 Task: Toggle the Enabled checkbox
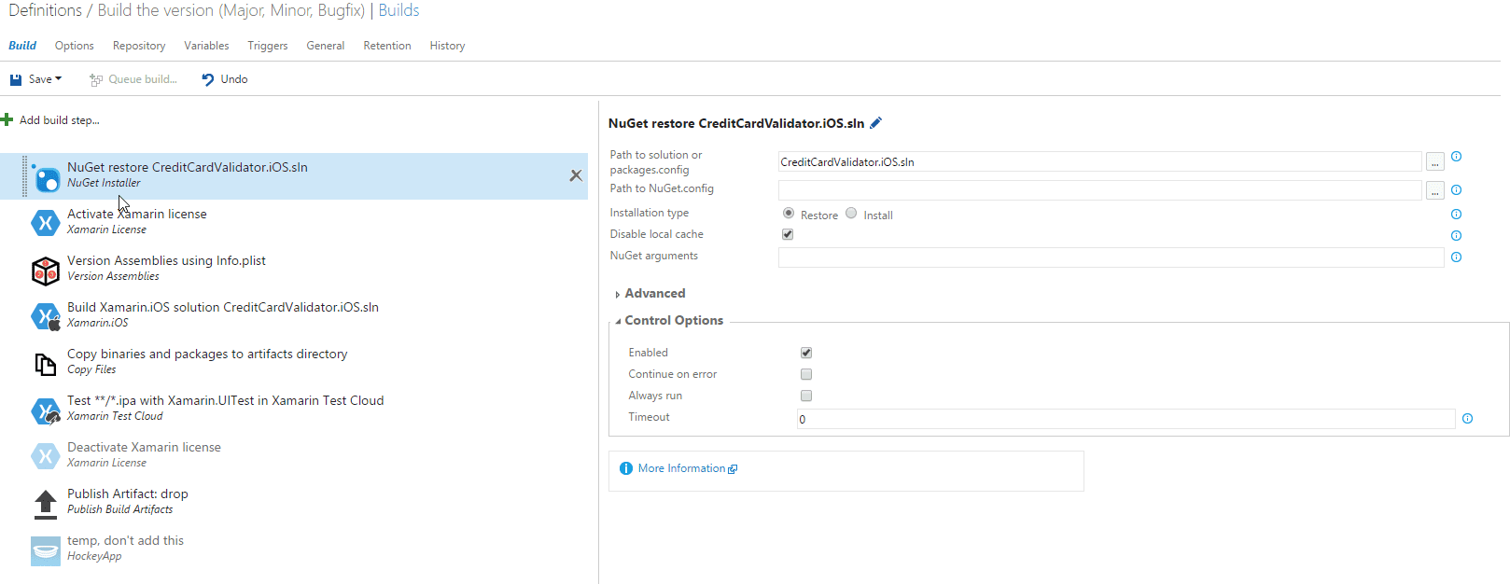pos(806,353)
